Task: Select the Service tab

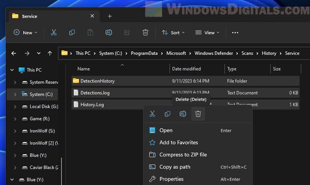Action: [54, 16]
